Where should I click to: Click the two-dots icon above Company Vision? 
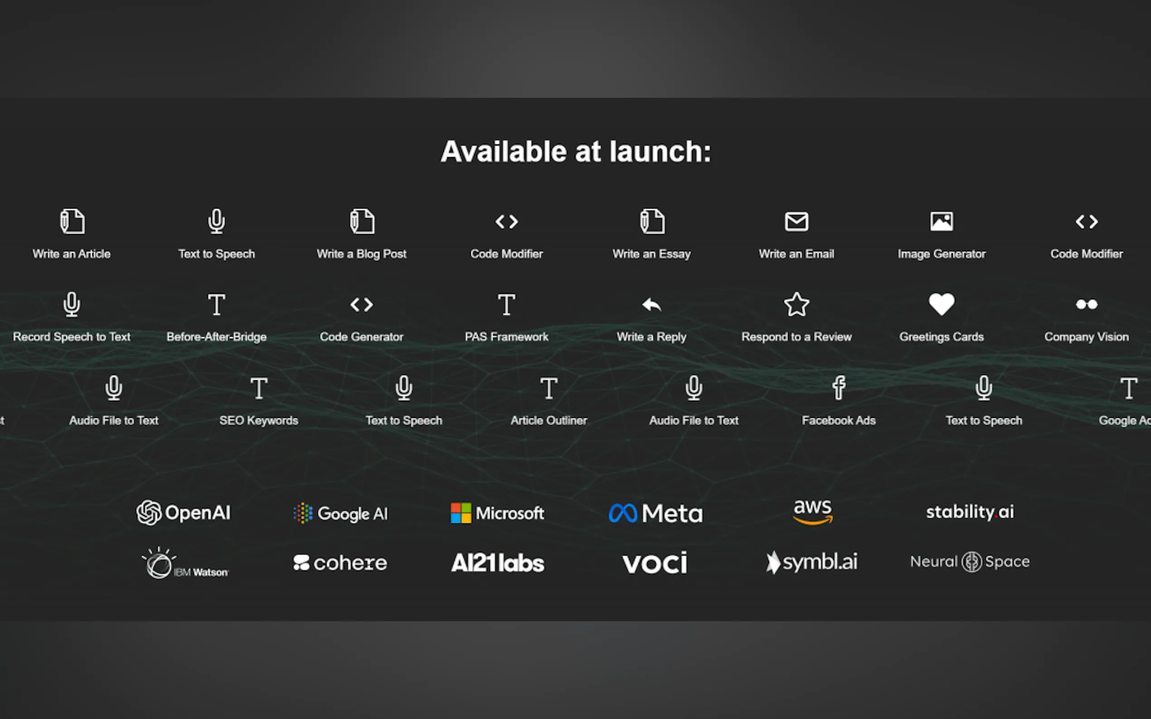point(1087,304)
